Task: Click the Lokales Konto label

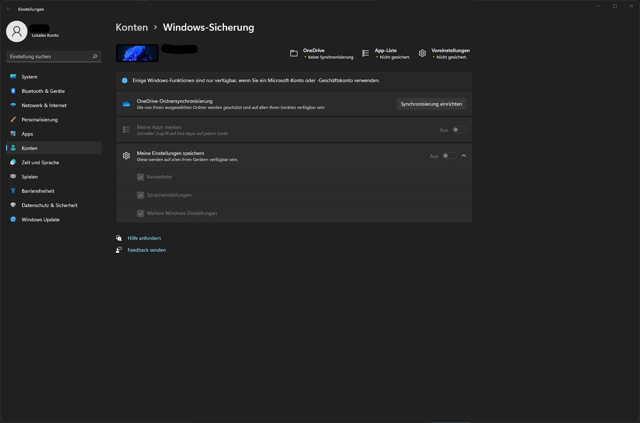Action: click(x=45, y=35)
